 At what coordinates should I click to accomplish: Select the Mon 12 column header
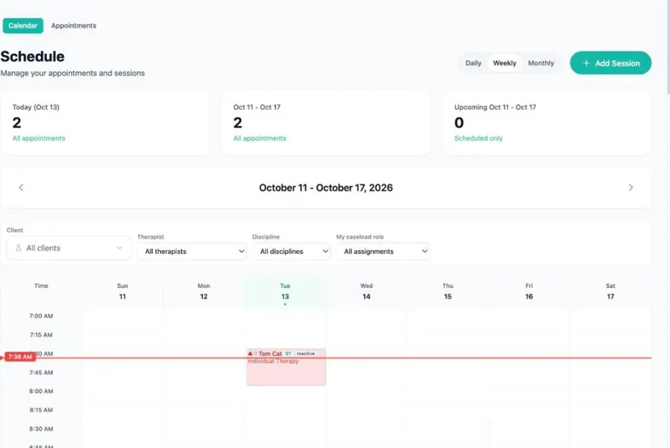204,291
